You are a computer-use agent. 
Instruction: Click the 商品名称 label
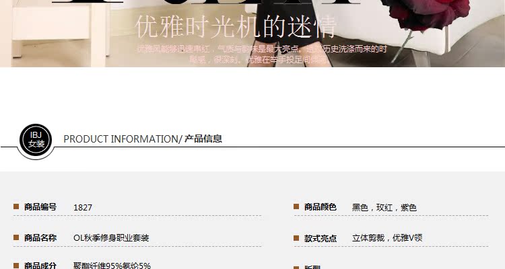click(40, 238)
